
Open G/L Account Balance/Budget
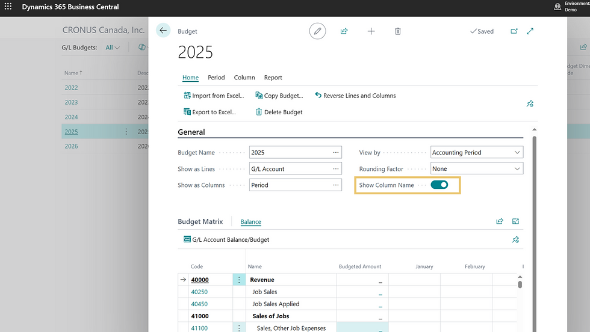(x=226, y=239)
